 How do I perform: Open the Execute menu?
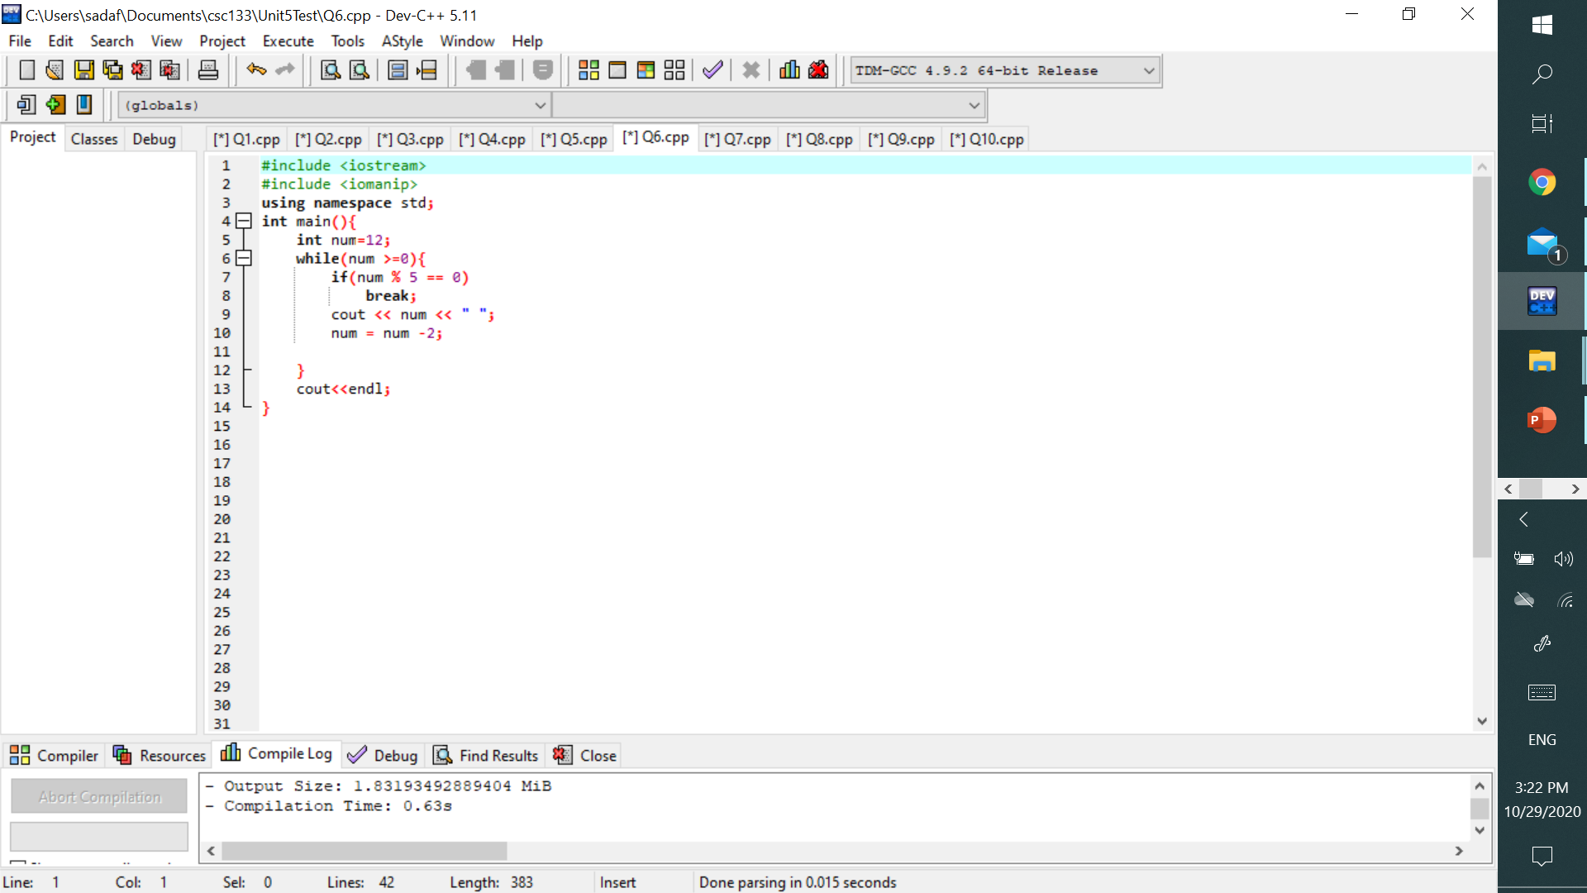click(288, 41)
